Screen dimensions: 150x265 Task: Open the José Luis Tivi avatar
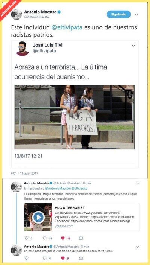tap(22, 49)
